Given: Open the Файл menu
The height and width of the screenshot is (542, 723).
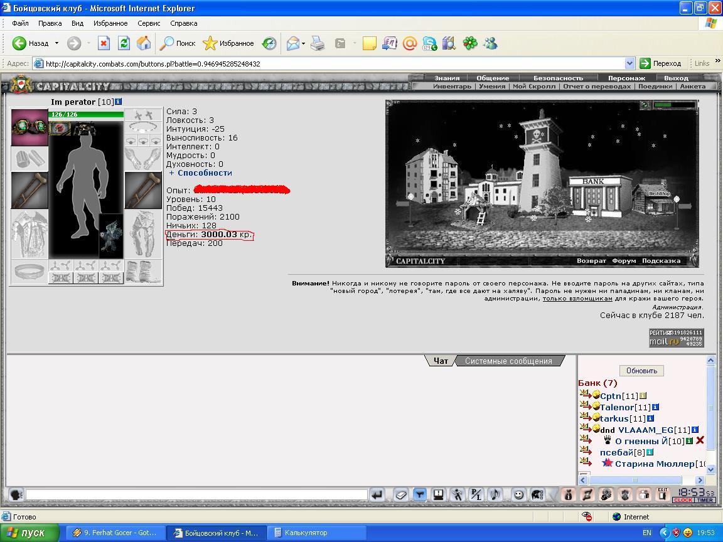Looking at the screenshot, I should coord(20,23).
